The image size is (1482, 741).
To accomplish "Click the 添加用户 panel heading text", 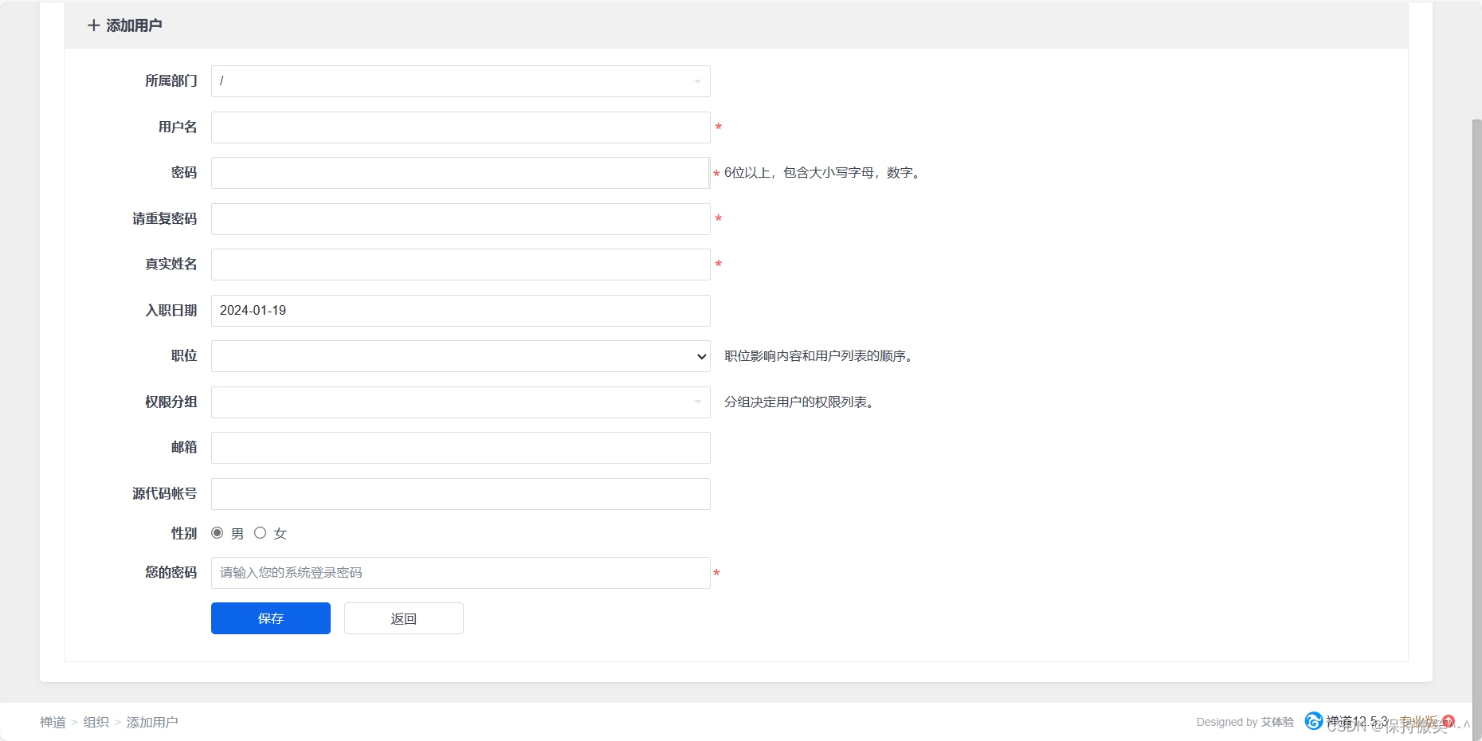I will 134,25.
